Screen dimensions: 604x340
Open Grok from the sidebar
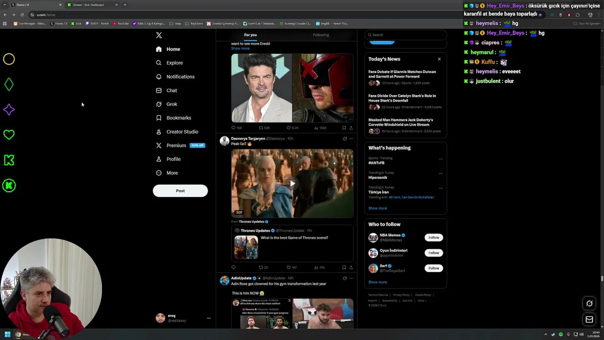[167, 104]
